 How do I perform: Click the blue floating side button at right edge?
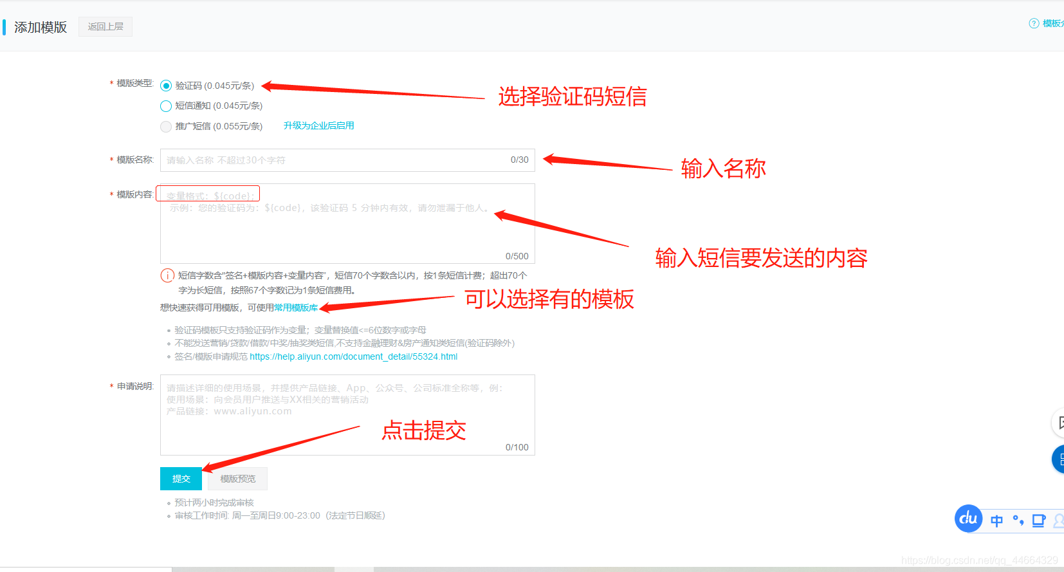click(1058, 459)
